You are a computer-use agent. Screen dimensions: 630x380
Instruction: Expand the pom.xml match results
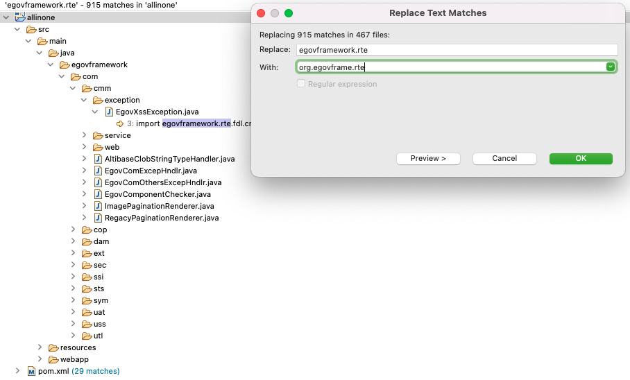(x=18, y=371)
